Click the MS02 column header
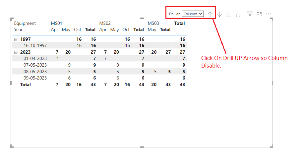 [105, 23]
